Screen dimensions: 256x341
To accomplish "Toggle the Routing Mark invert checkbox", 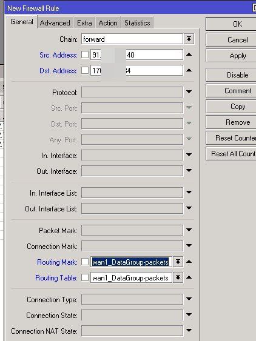I will coord(85,262).
